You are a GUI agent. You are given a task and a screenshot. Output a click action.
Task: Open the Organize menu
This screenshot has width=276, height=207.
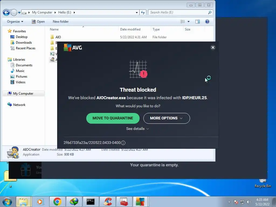pyautogui.click(x=15, y=22)
